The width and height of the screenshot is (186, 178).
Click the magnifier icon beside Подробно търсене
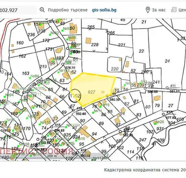tap(42, 10)
